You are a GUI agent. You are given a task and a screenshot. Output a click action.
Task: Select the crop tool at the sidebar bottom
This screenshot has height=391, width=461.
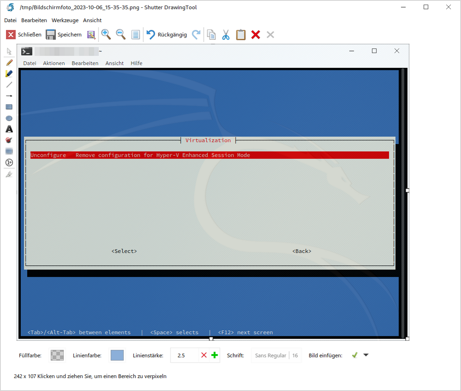9,174
